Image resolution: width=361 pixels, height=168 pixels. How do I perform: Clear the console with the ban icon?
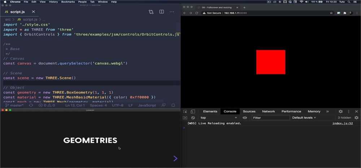pyautogui.click(x=193, y=118)
